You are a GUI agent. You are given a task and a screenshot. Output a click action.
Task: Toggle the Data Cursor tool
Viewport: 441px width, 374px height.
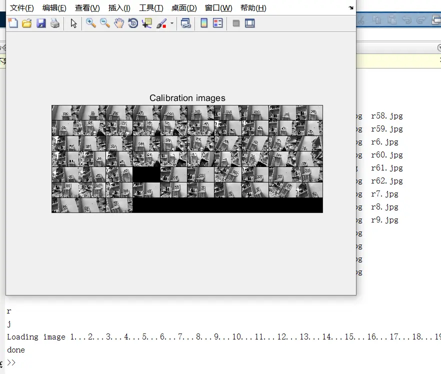point(147,23)
